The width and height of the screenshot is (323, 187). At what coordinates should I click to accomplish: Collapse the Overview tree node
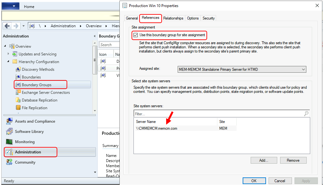(x=5, y=46)
